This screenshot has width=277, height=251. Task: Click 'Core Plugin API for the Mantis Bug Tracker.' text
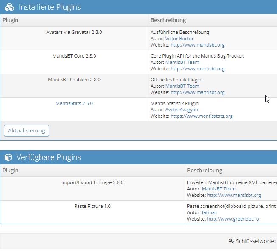tap(197, 56)
